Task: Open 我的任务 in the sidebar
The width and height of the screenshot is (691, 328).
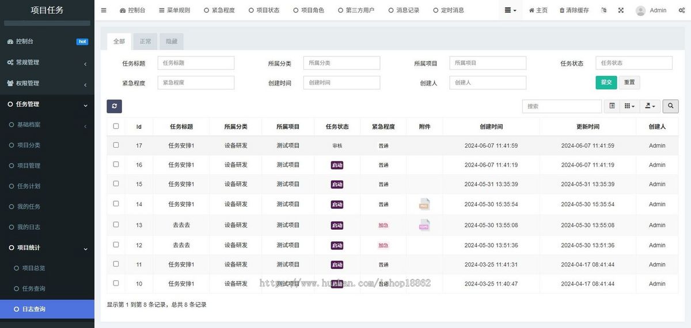Action: tap(47, 206)
